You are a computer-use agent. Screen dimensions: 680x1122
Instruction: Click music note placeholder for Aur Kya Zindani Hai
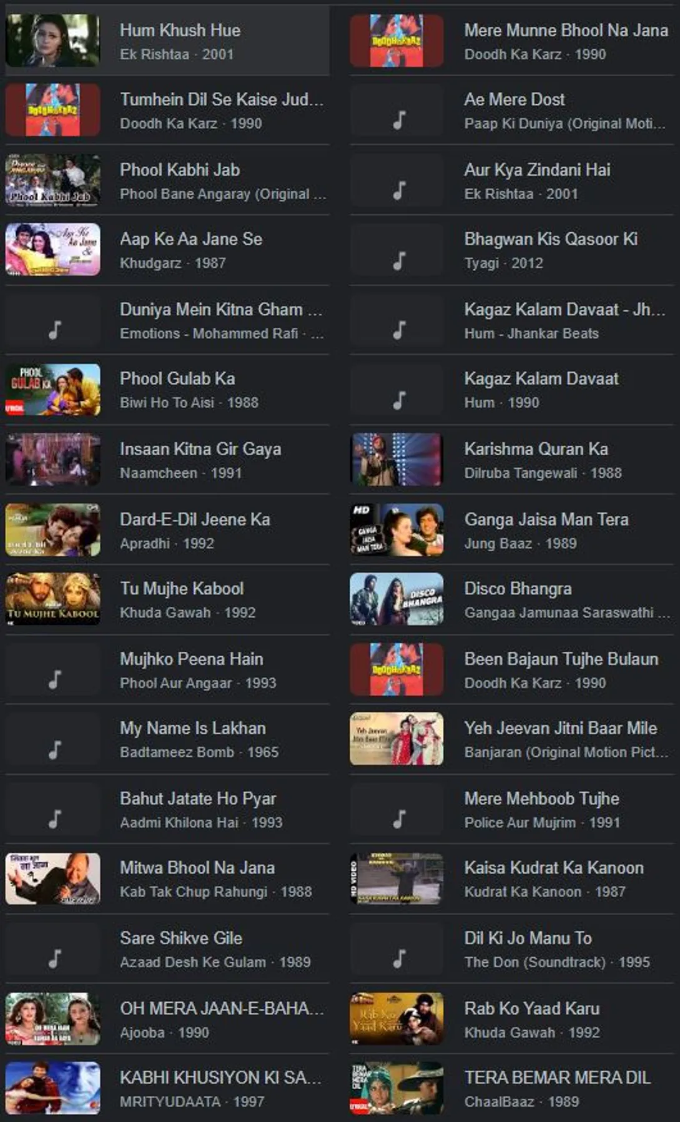tap(399, 190)
